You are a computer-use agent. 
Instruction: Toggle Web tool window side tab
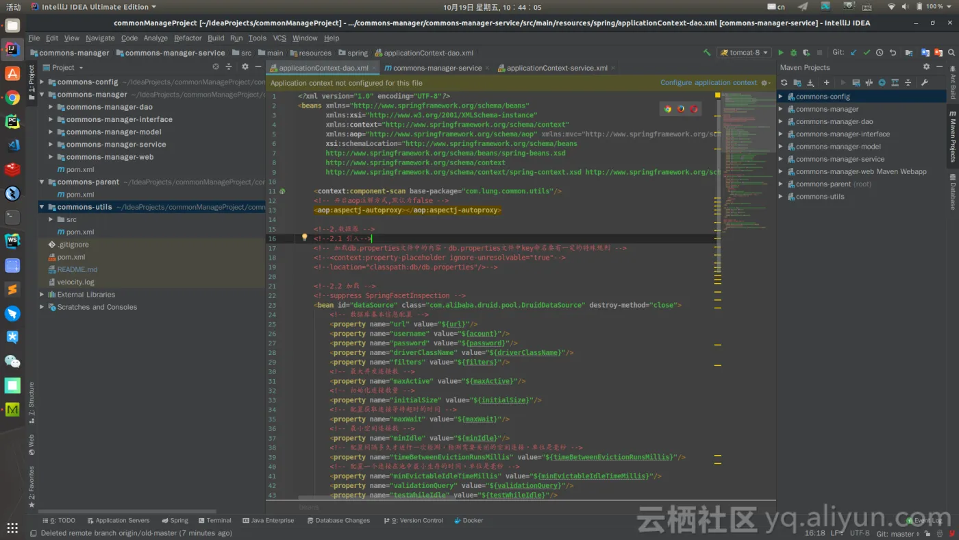(x=32, y=444)
